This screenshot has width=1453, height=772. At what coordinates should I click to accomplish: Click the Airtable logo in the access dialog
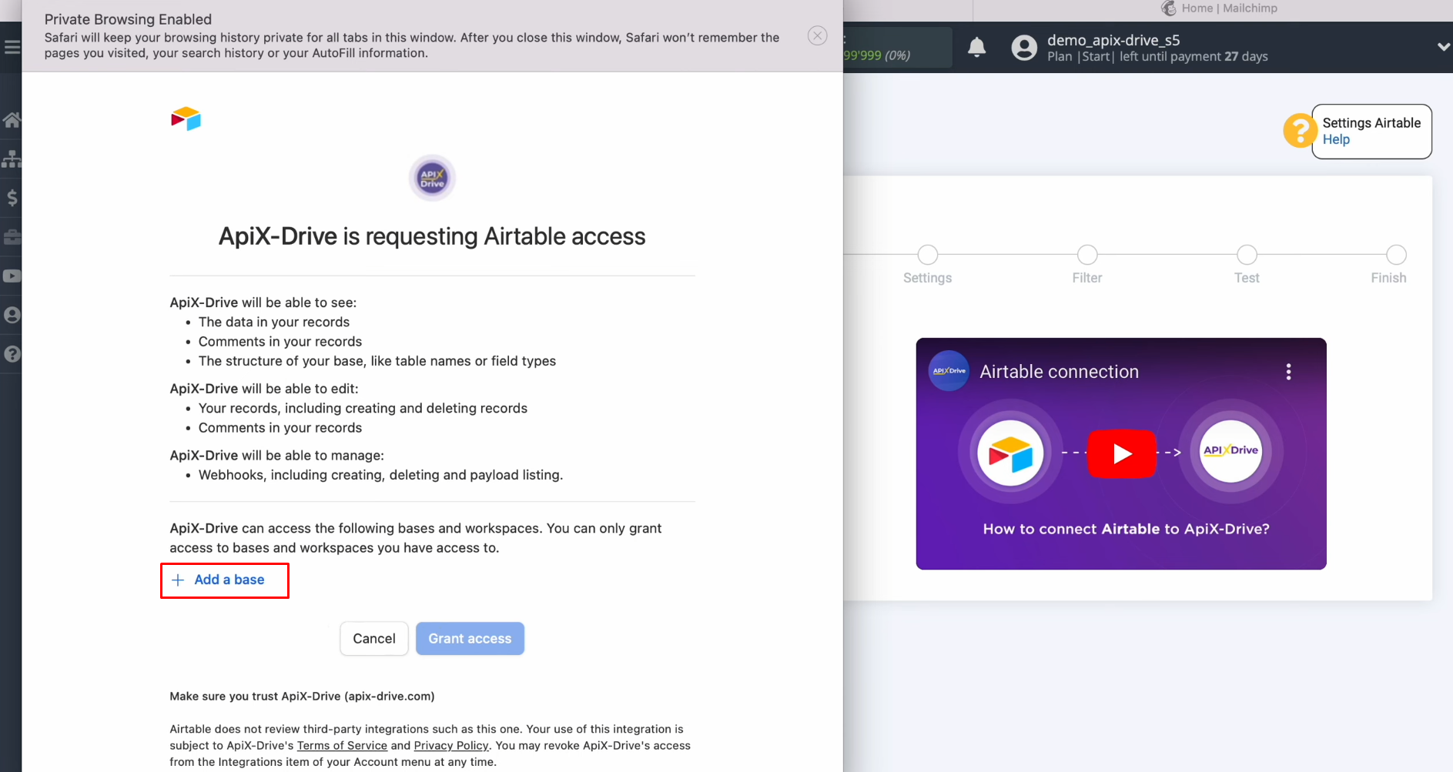[186, 118]
